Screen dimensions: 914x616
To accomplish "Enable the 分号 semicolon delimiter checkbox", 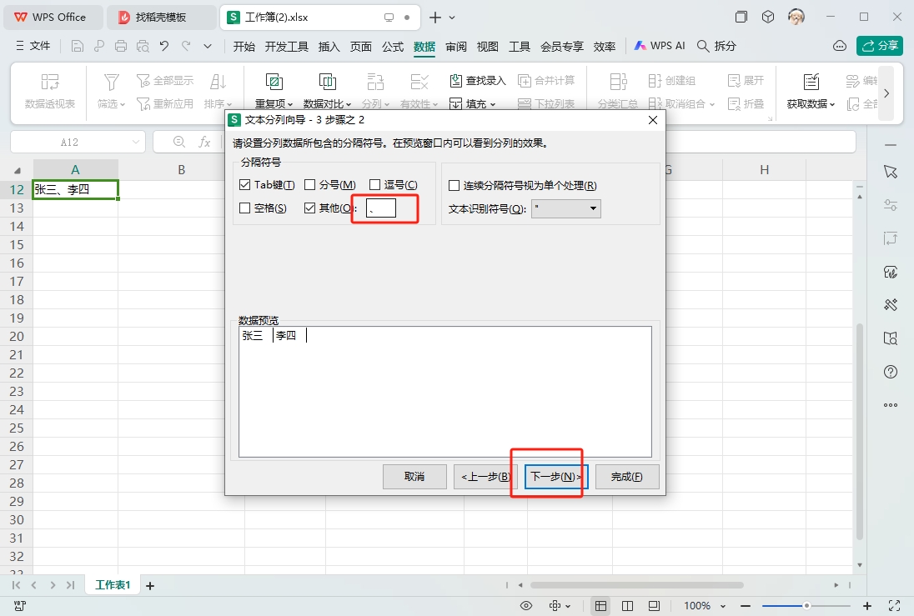I will point(309,185).
